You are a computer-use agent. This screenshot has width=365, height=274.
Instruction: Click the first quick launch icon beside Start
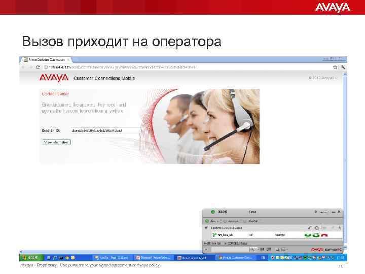point(49,258)
